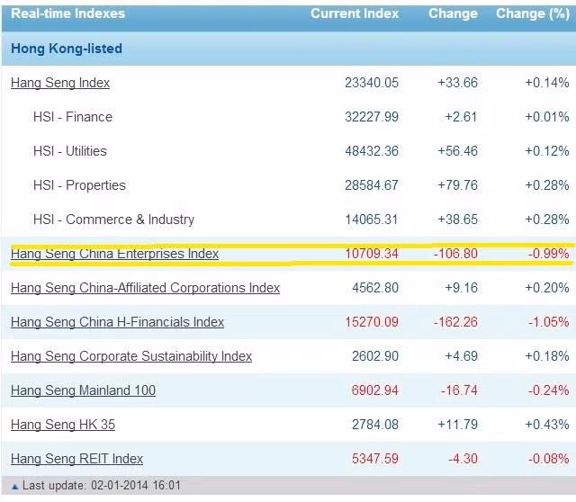Open the Hang Seng Mainland 100 link
Image resolution: width=576 pixels, height=502 pixels.
pos(84,390)
